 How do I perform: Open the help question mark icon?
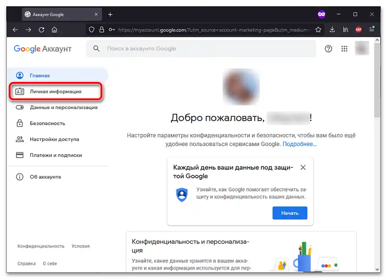coord(328,49)
